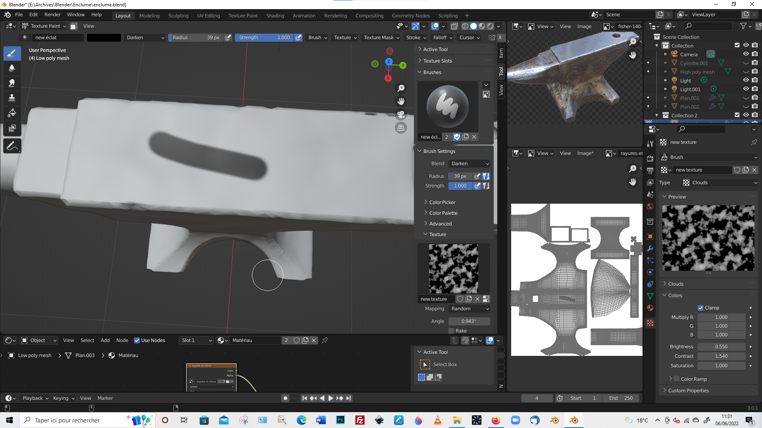Image resolution: width=762 pixels, height=428 pixels.
Task: Select the Annotate tool
Action: (x=12, y=146)
